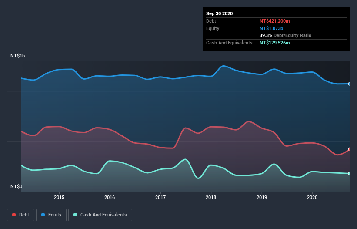The width and height of the screenshot is (357, 229).
Task: Toggle the Debt legend button
Action: click(20, 215)
